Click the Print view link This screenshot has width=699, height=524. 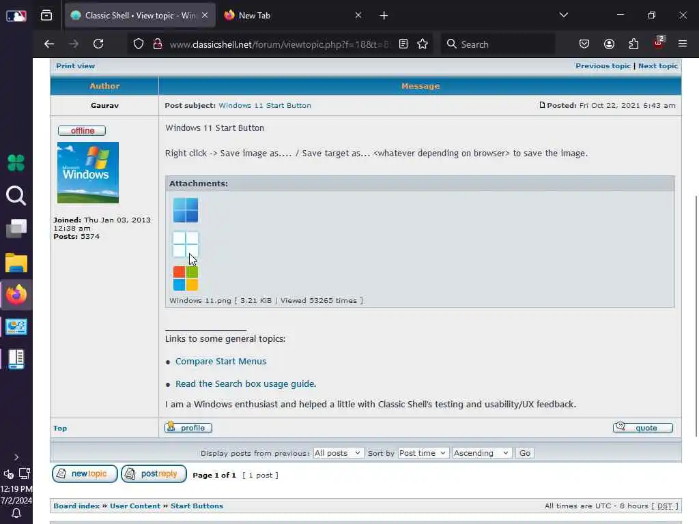[x=75, y=66]
